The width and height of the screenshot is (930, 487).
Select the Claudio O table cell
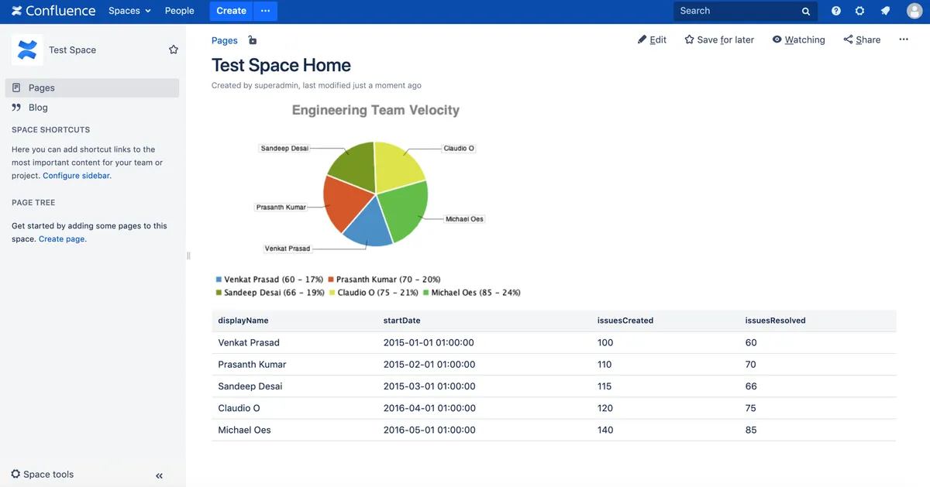coord(294,408)
